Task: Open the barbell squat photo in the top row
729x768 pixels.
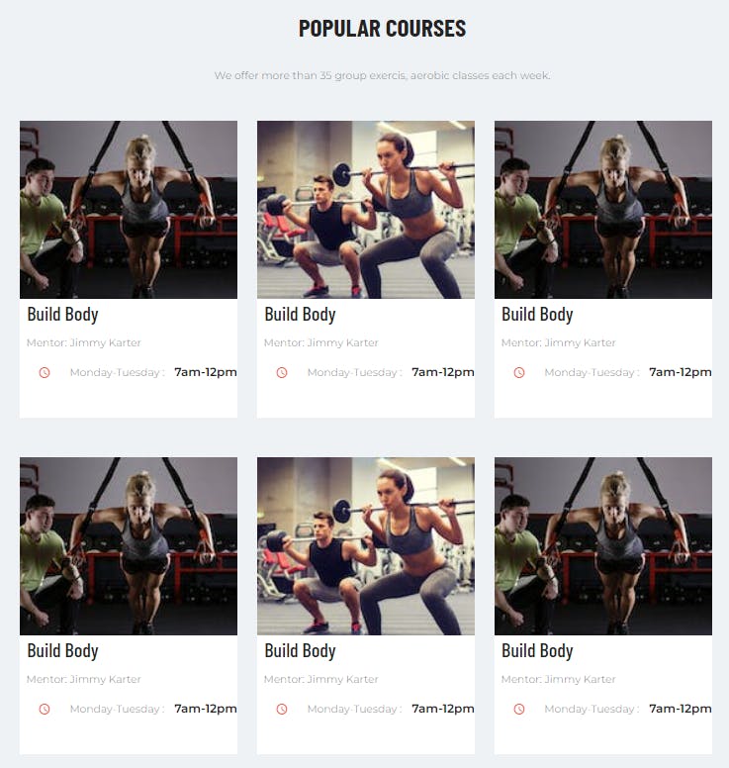Action: (366, 210)
